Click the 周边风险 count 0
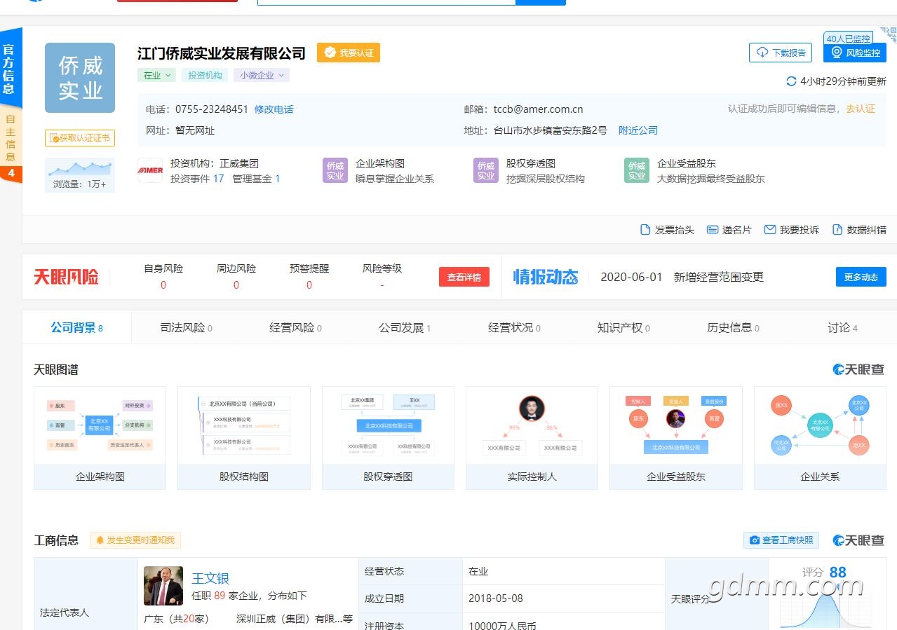The height and width of the screenshot is (630, 897). [236, 285]
